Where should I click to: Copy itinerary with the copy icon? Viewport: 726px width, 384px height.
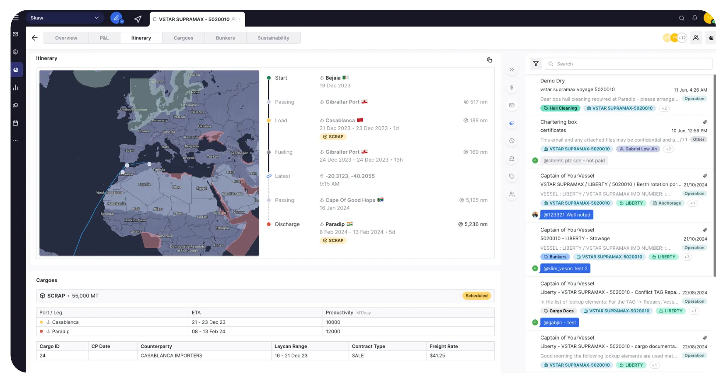pos(489,60)
